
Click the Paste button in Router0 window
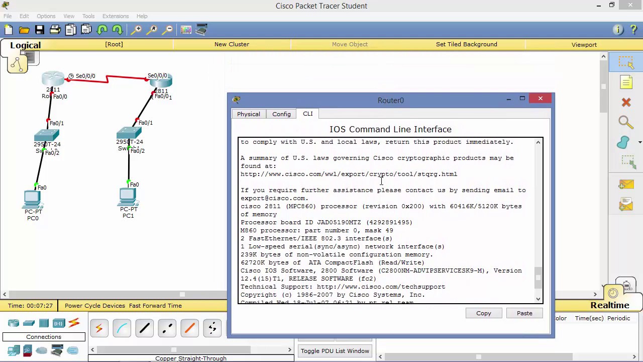(x=524, y=313)
